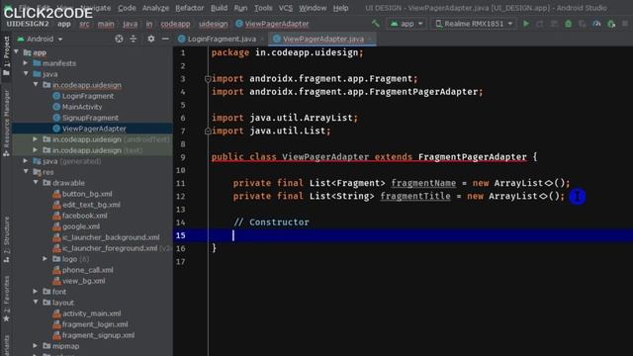Switch to LoginFragment.java tab
This screenshot has height=356, width=633.
point(222,39)
